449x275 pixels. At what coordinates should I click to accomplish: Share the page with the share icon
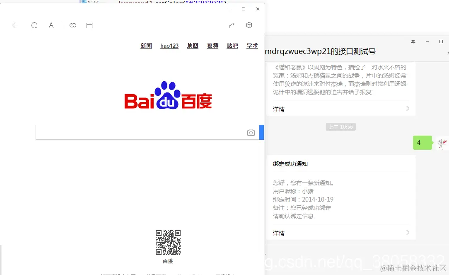click(x=232, y=25)
